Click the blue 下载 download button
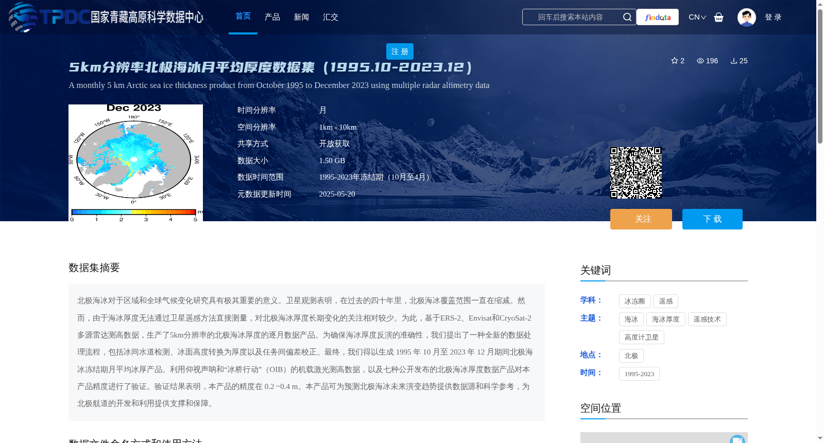 point(712,219)
